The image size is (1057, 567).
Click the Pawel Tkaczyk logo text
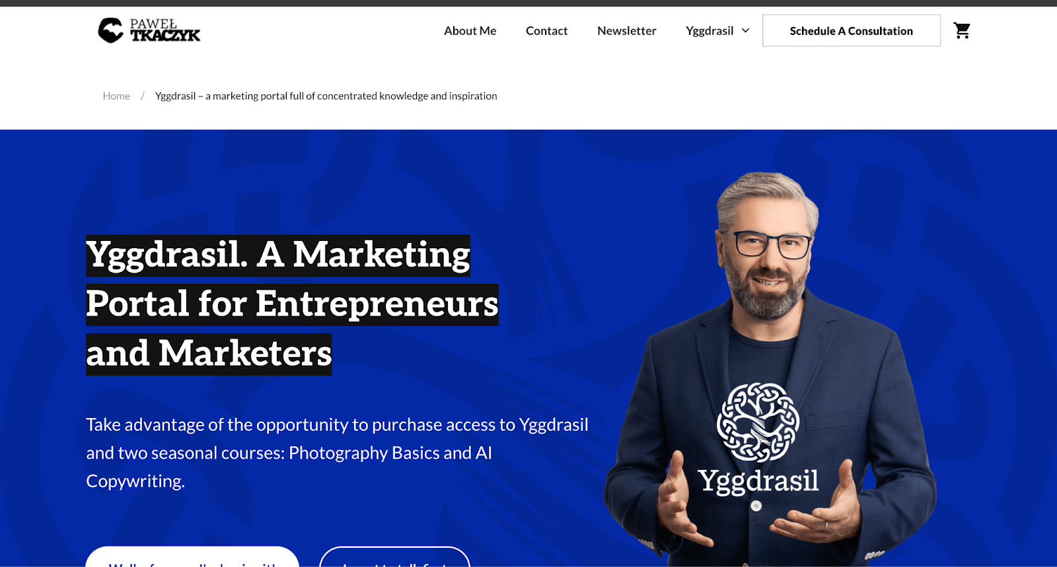coord(164,30)
